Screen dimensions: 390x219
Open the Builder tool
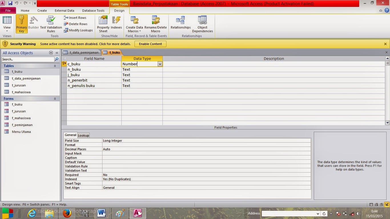pos(33,24)
